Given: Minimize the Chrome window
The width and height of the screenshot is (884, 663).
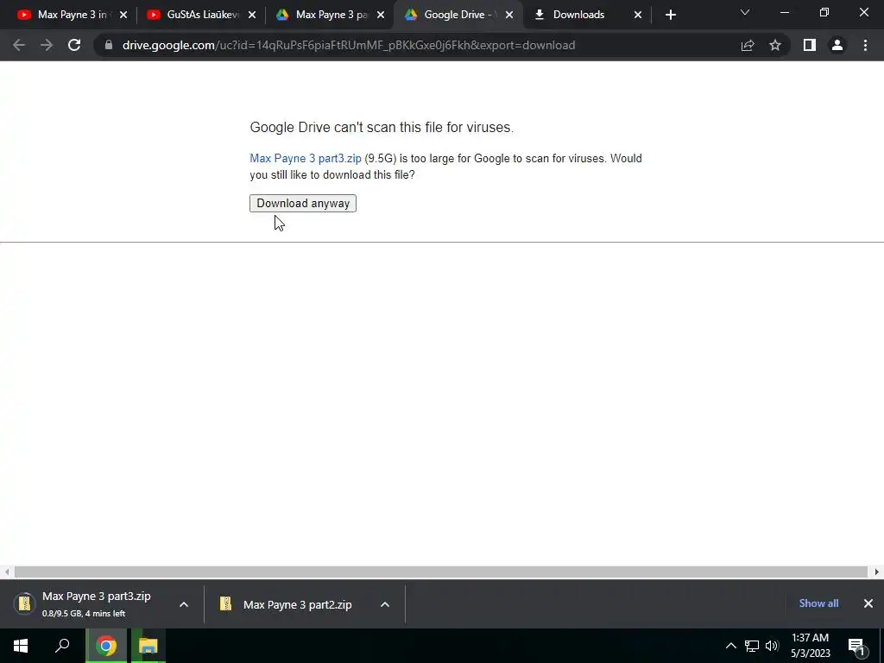Looking at the screenshot, I should [784, 12].
